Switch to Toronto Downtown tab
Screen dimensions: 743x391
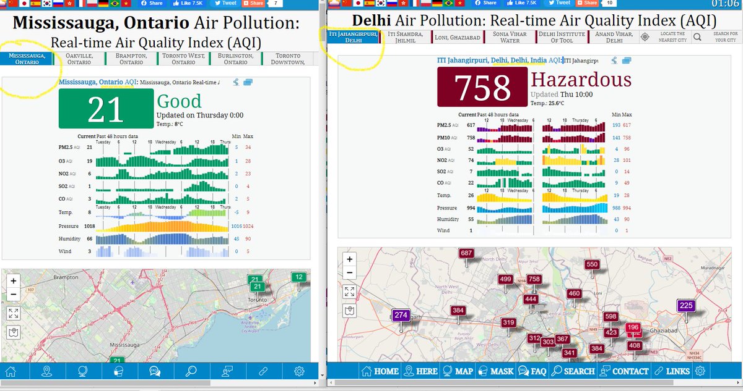[x=289, y=59]
